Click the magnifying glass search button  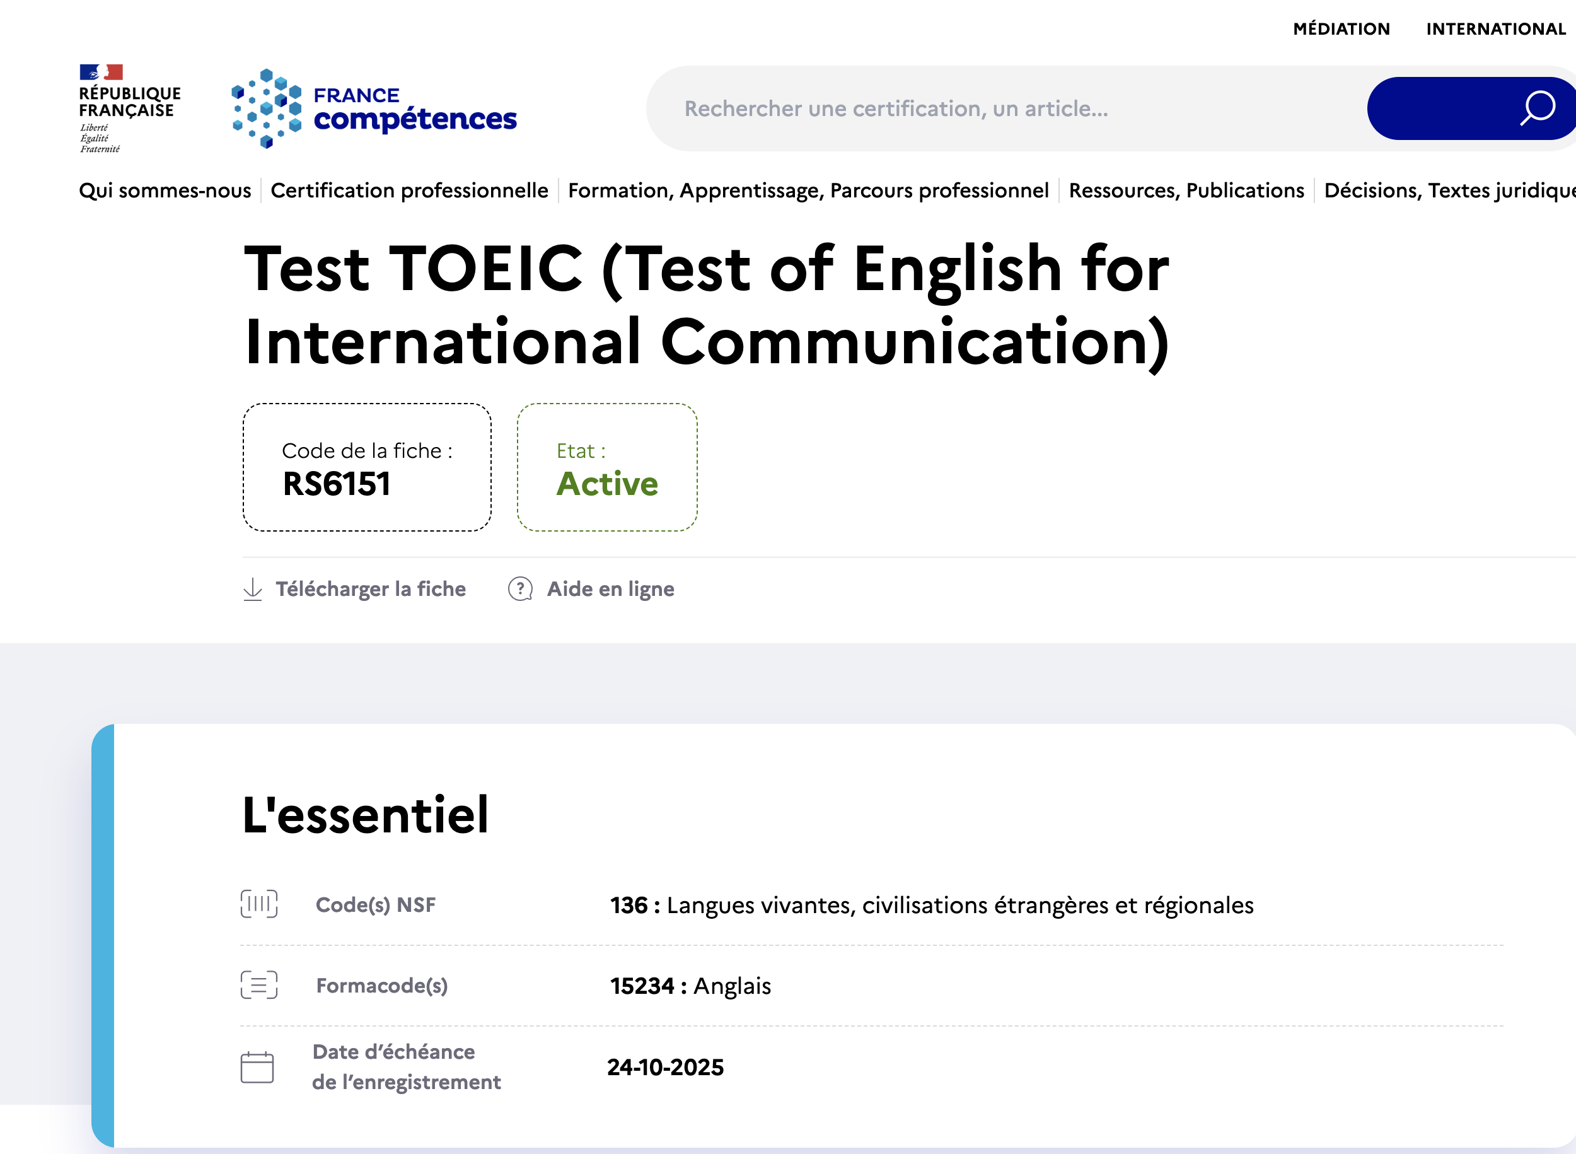point(1472,108)
